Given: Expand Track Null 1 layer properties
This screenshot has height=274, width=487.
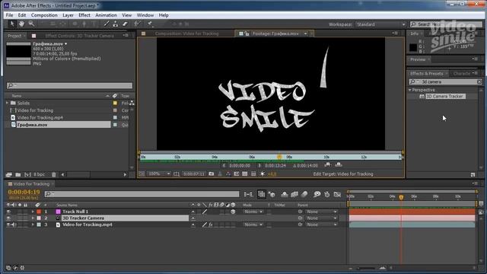Looking at the screenshot, I should point(33,212).
